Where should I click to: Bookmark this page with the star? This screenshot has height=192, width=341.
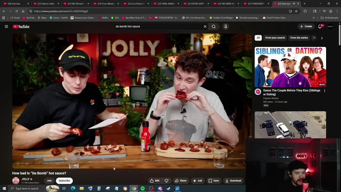point(296,11)
